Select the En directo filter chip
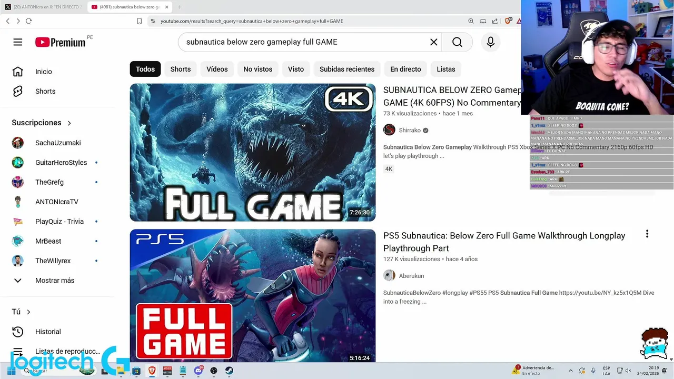 click(405, 69)
